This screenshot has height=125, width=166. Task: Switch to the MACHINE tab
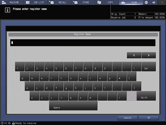[x=12, y=2]
